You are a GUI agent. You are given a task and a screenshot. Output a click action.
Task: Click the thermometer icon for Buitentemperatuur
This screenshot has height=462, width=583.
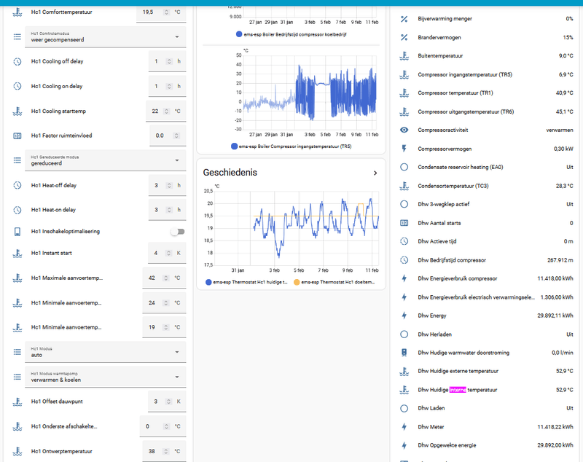(404, 56)
